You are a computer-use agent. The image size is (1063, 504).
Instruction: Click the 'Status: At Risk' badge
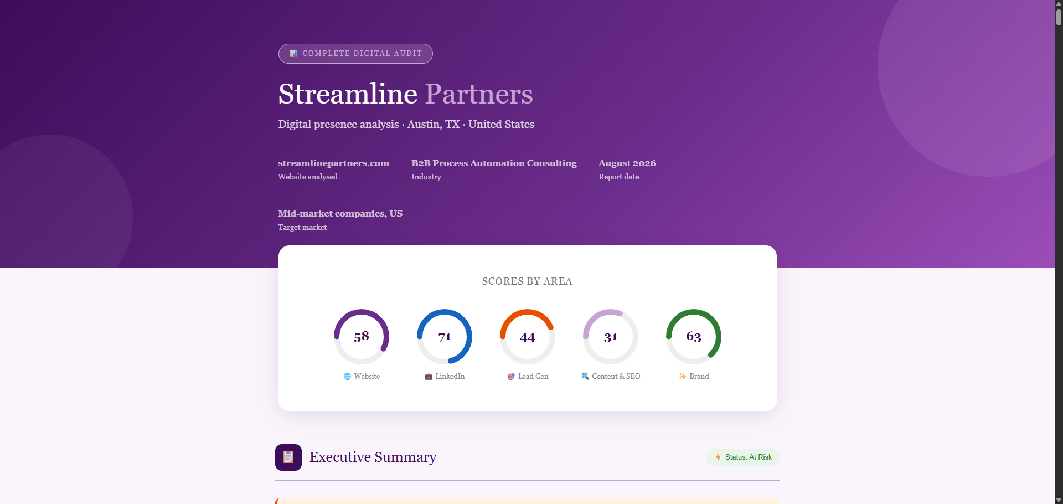coord(743,457)
